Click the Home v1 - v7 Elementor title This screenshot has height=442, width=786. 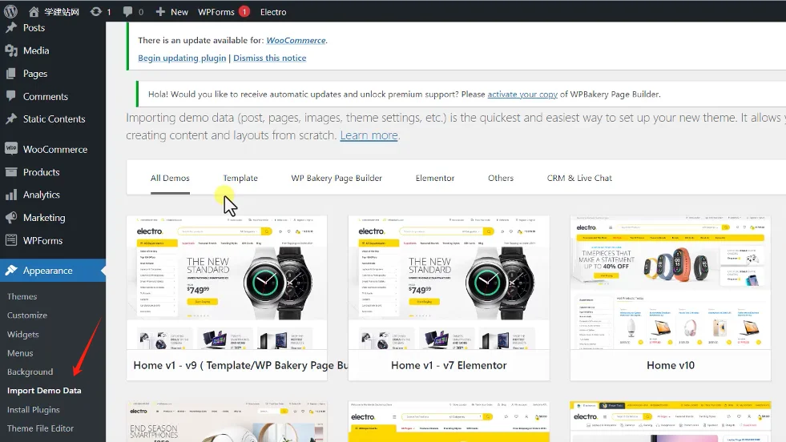[449, 365]
